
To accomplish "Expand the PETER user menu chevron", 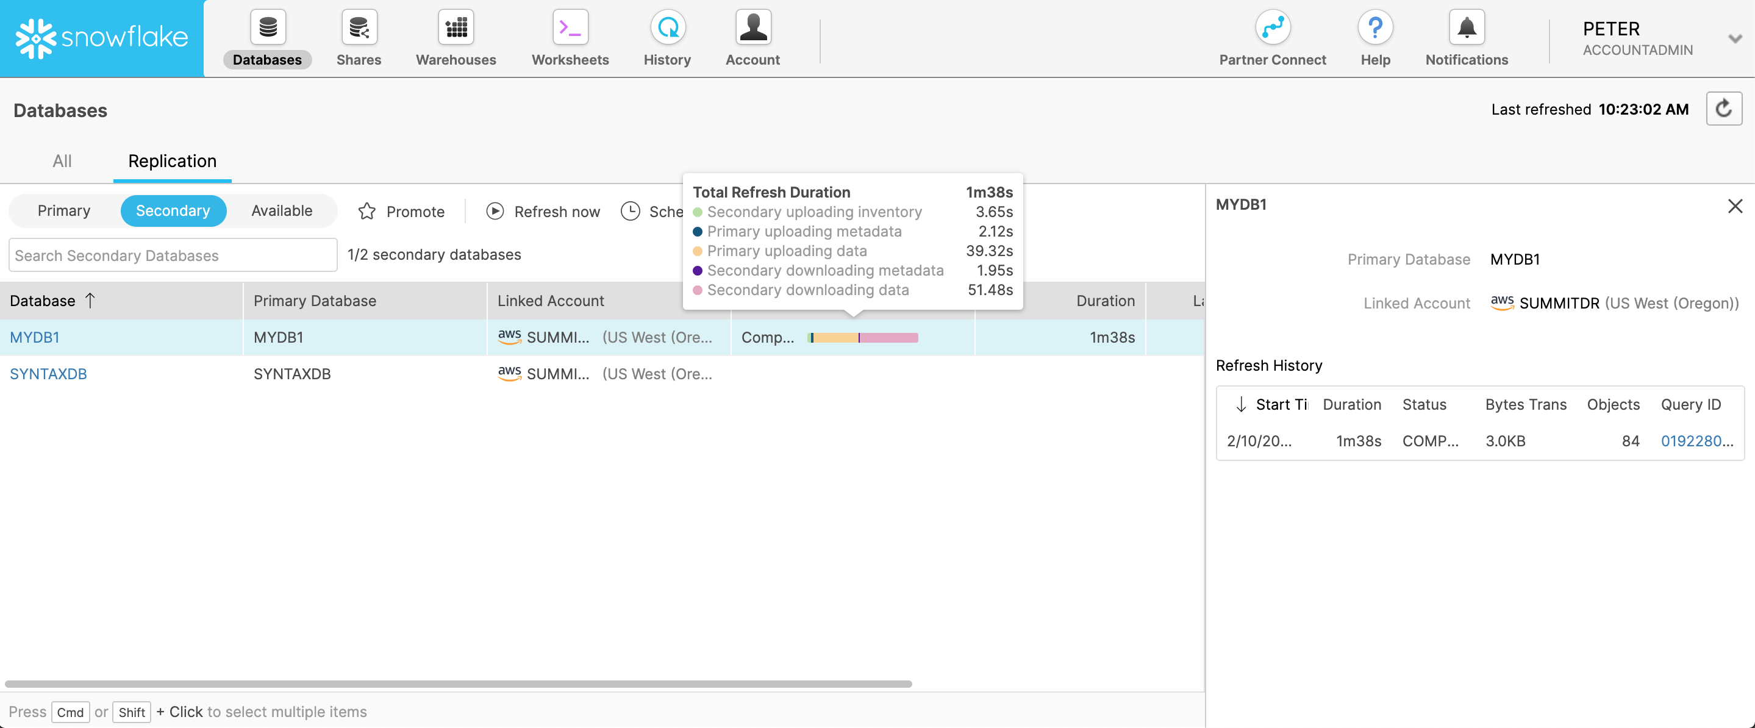I will 1734,39.
